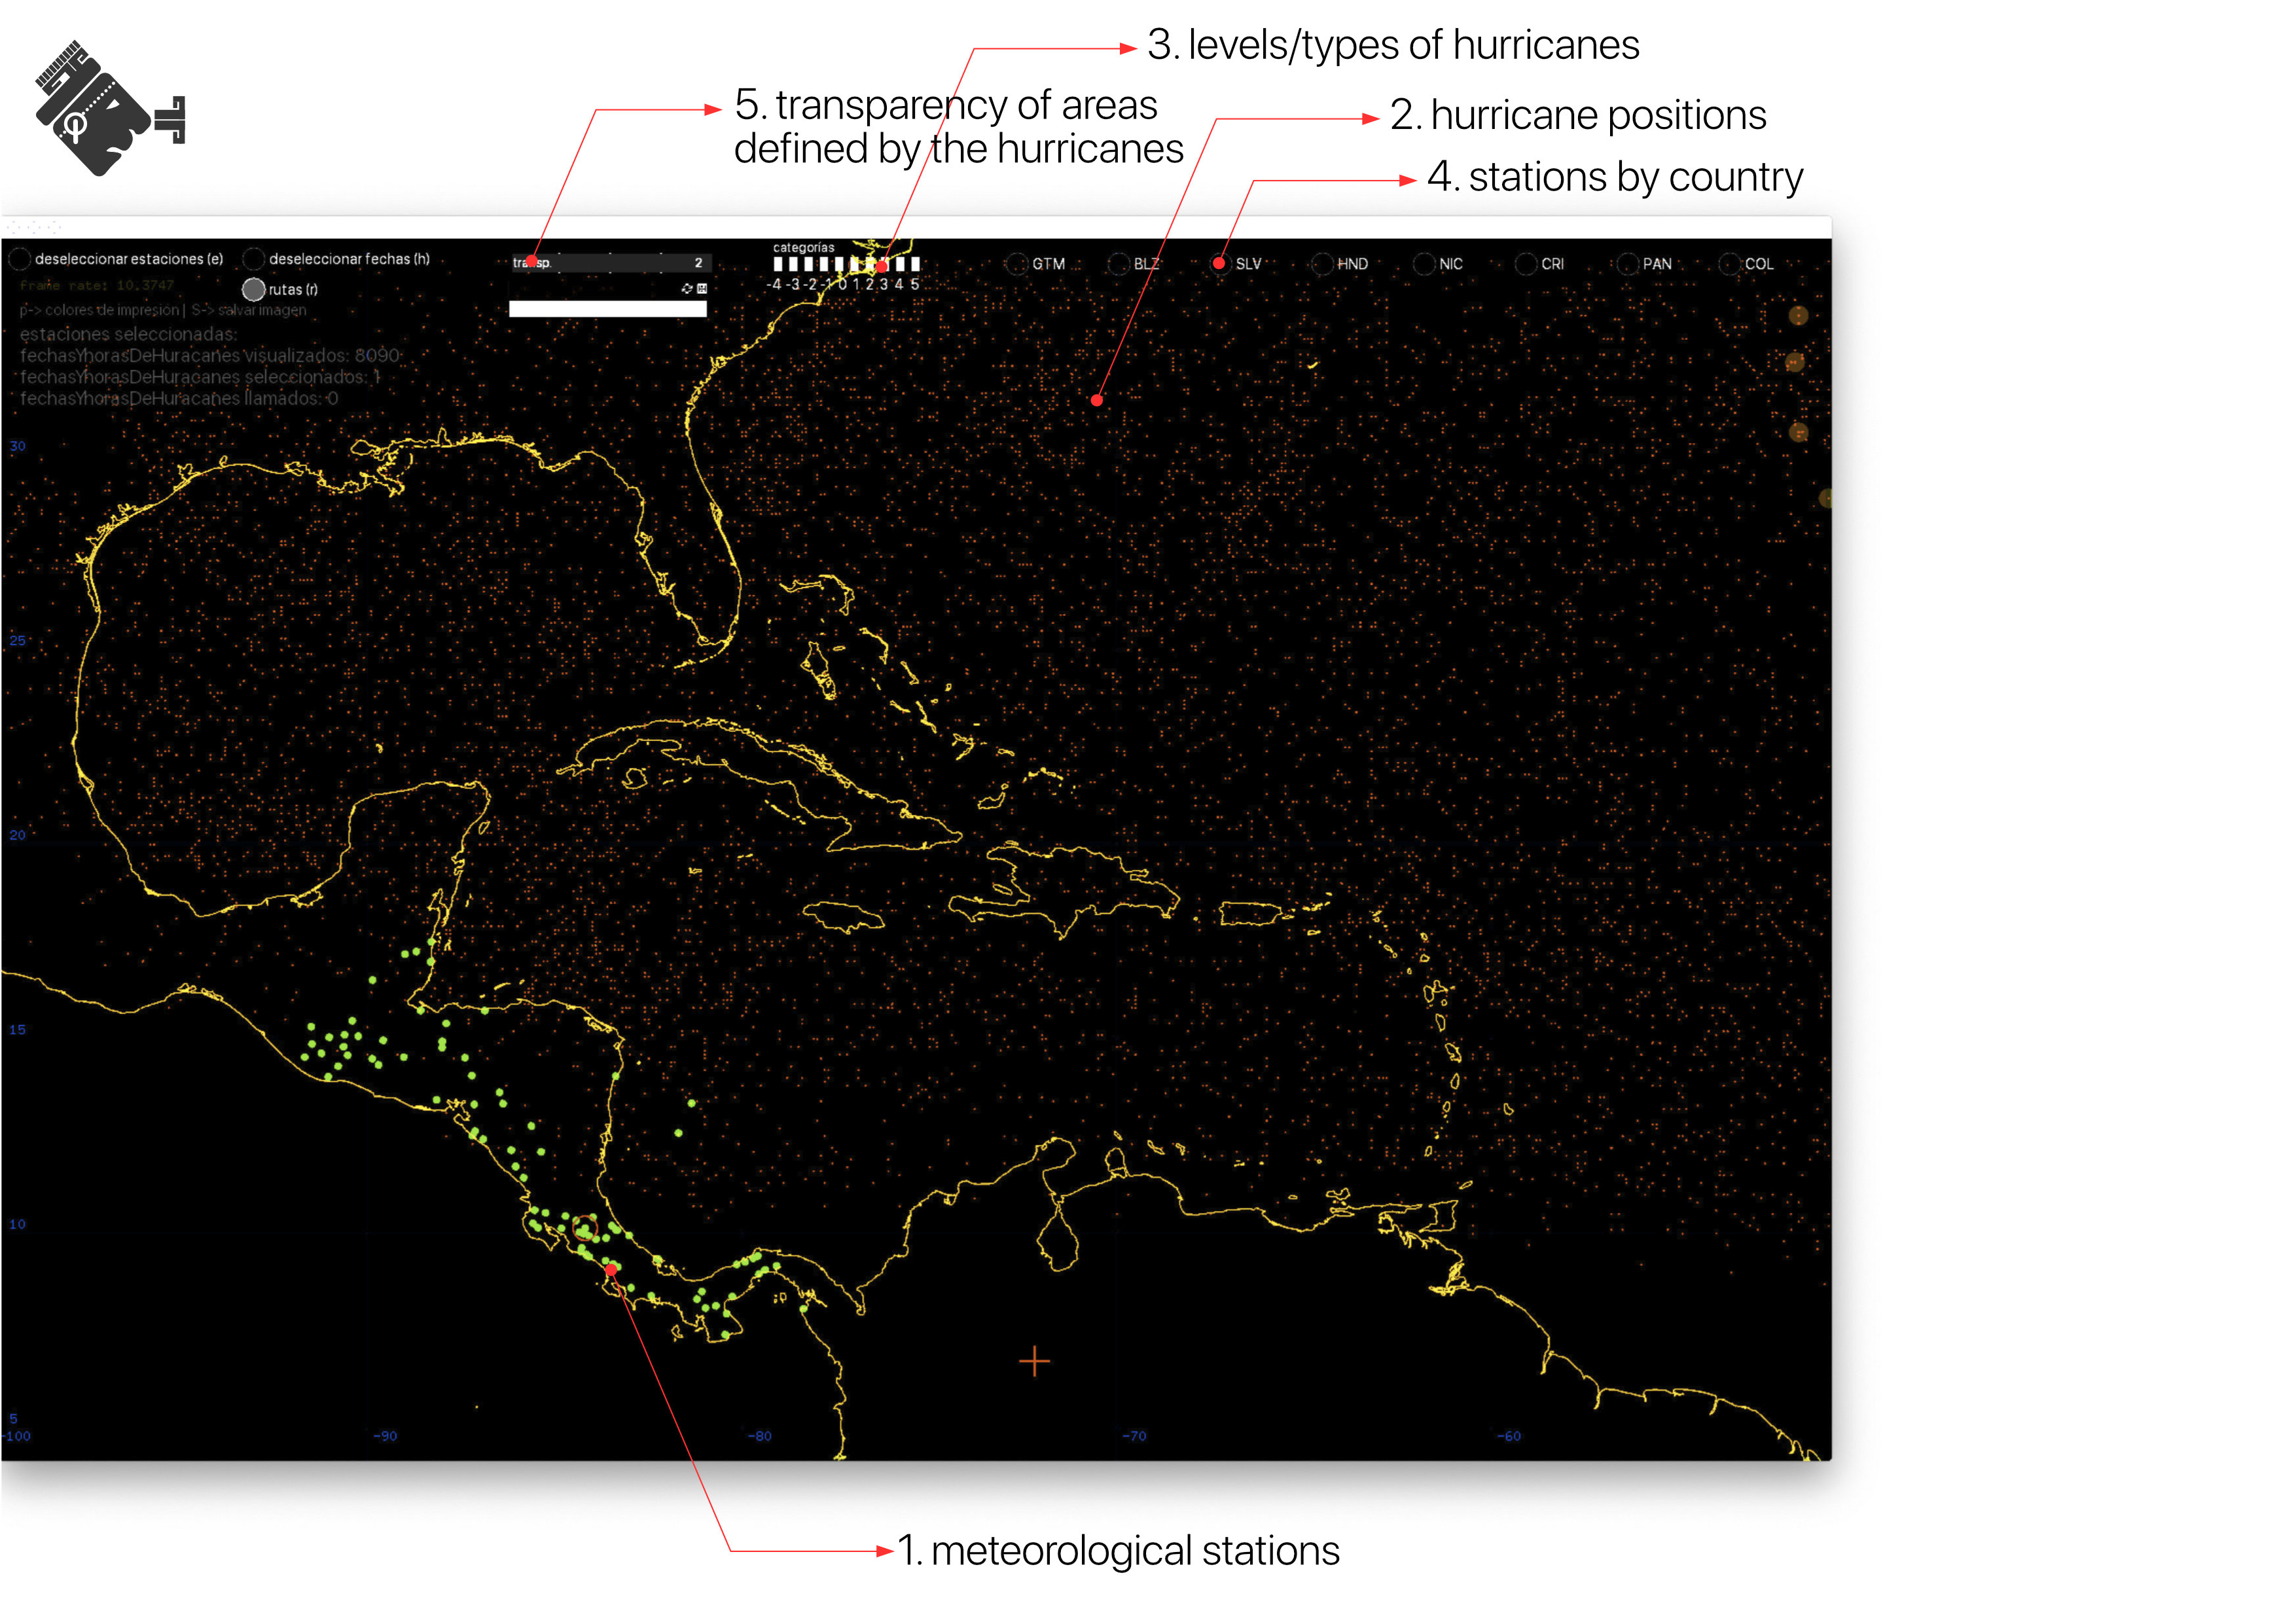Adjust the 'transp.' transparency slider
The image size is (2296, 1624).
point(612,263)
